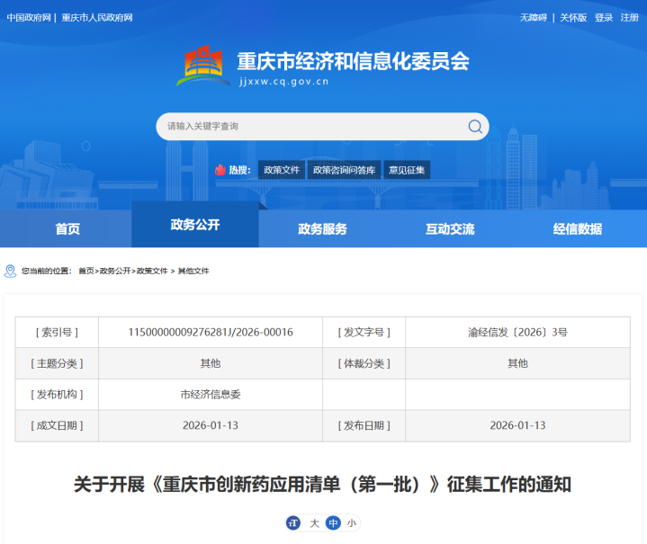Click the search magnifier icon

pyautogui.click(x=475, y=127)
